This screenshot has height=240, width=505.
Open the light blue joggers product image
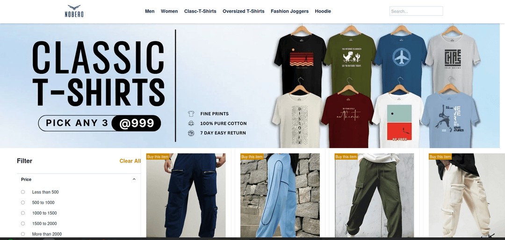pos(280,196)
